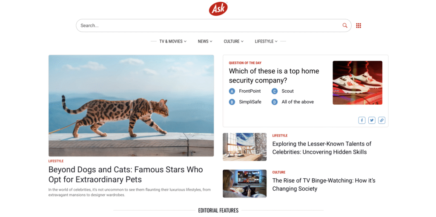This screenshot has width=436, height=217.
Task: Select answer A FrontPoint
Action: coord(245,91)
